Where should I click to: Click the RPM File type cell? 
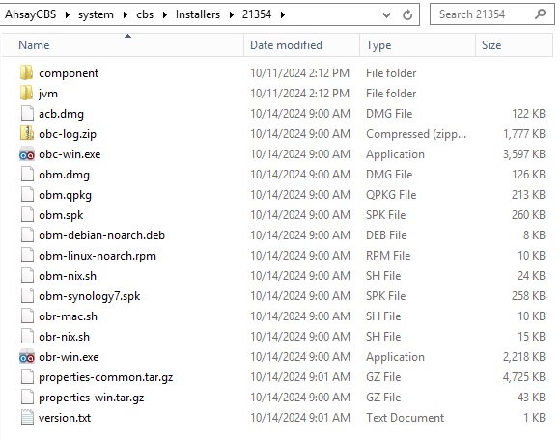pyautogui.click(x=388, y=256)
